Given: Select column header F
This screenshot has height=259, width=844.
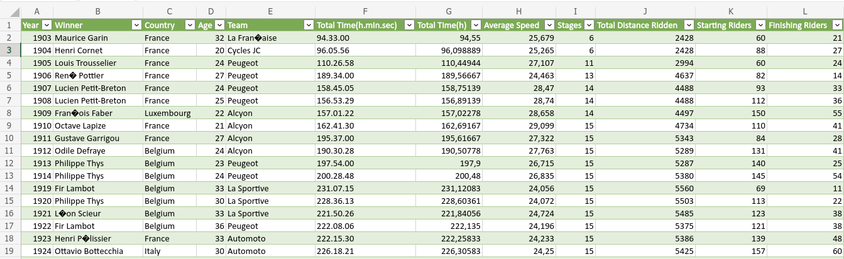Looking at the screenshot, I should click(x=364, y=11).
